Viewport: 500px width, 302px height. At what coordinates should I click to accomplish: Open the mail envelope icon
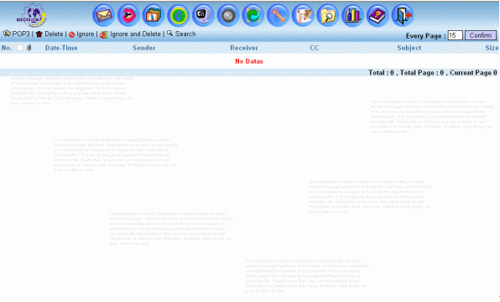tap(104, 15)
